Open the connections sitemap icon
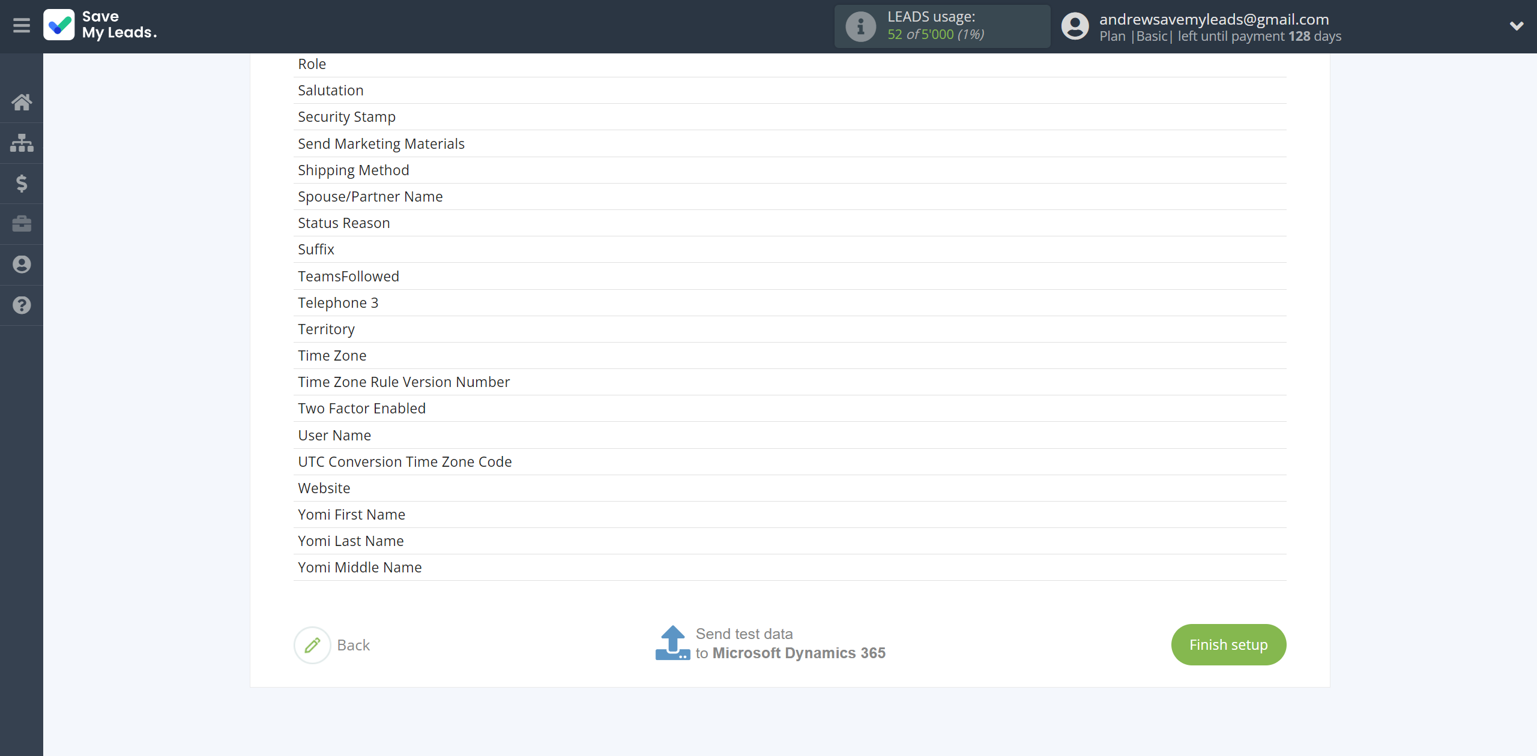1537x756 pixels. click(x=22, y=143)
